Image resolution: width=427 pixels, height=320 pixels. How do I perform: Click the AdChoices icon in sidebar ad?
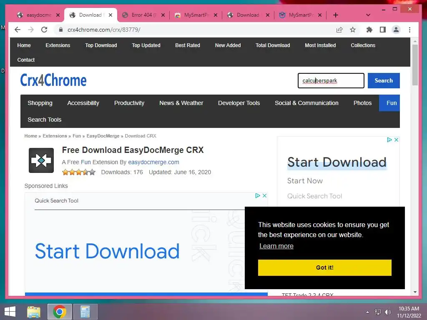pos(389,140)
